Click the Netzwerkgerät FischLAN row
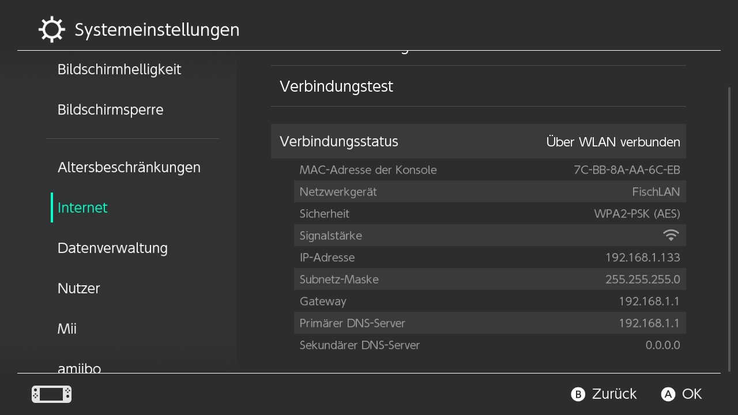738x415 pixels. click(490, 192)
